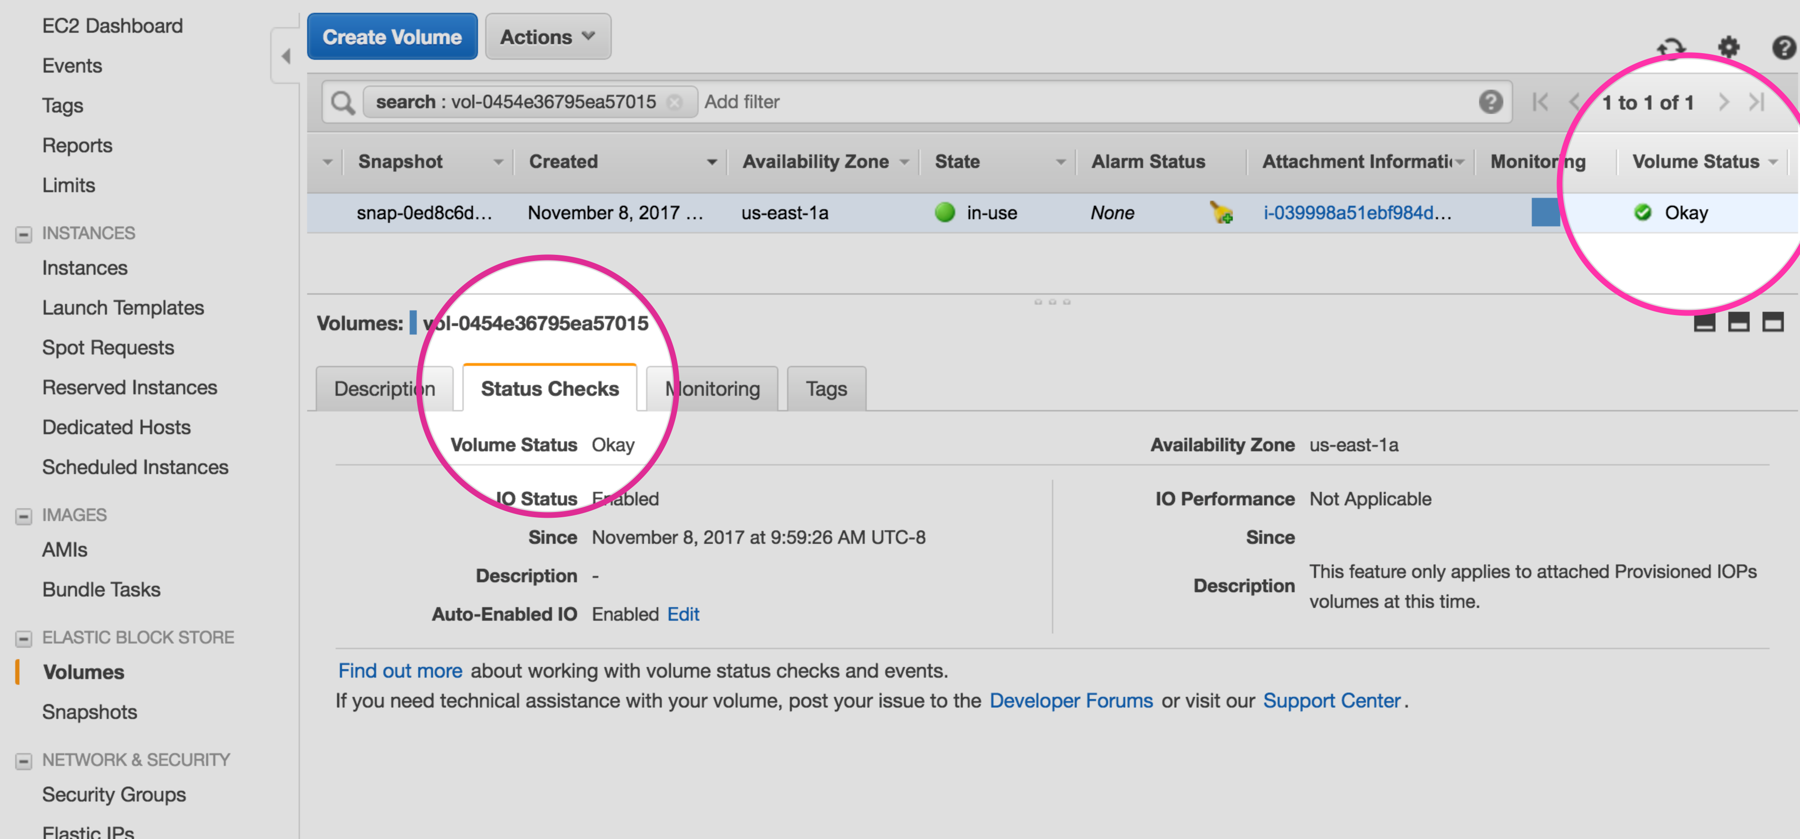Switch to the Description tab
The width and height of the screenshot is (1800, 839).
pos(384,388)
